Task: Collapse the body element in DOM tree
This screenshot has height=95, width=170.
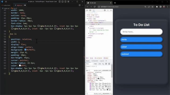Action: [87, 19]
